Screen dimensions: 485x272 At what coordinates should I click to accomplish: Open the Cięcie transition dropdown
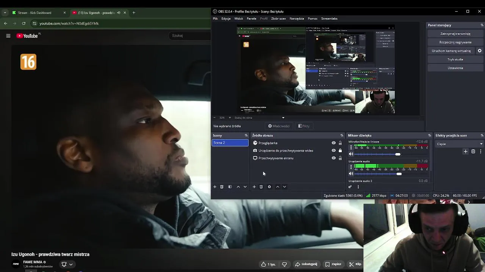point(460,144)
